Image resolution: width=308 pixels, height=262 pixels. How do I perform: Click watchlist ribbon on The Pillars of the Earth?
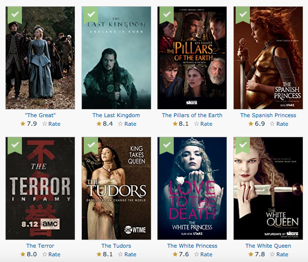167,15
